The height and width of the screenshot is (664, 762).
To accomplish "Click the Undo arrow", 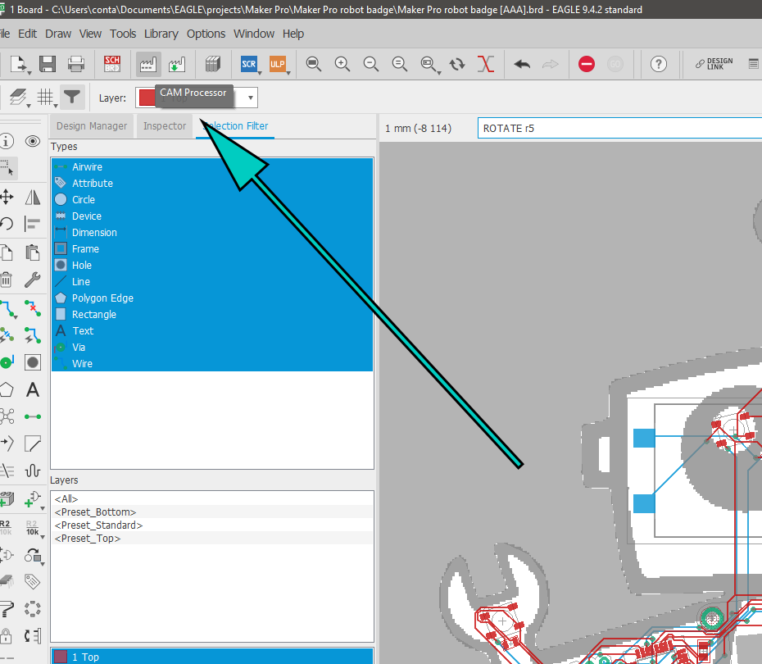I will pyautogui.click(x=522, y=64).
